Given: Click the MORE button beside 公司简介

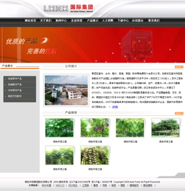Looking at the screenshot, I should tap(179, 67).
